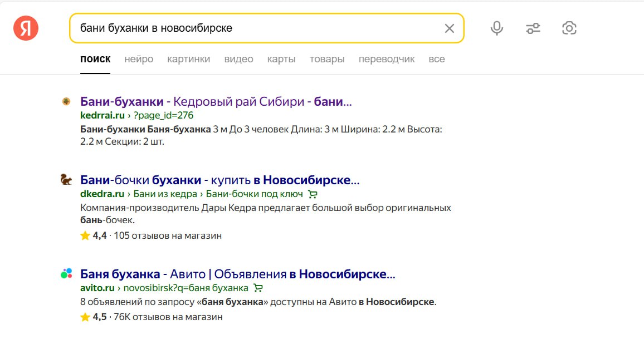Switch to the нейро tab
This screenshot has height=349, width=644.
(139, 59)
